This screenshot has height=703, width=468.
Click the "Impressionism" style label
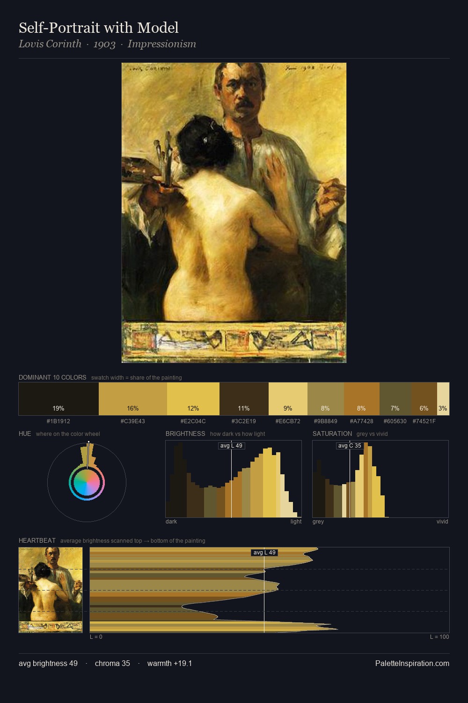(x=162, y=44)
